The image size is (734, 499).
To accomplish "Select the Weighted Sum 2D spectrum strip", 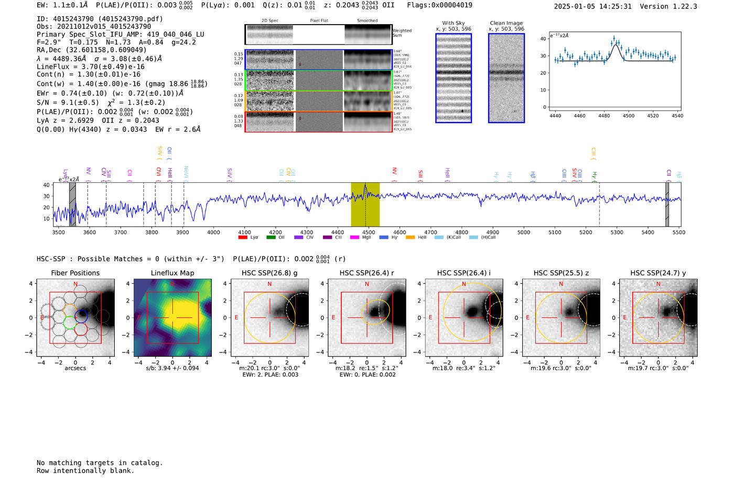I will [x=318, y=35].
